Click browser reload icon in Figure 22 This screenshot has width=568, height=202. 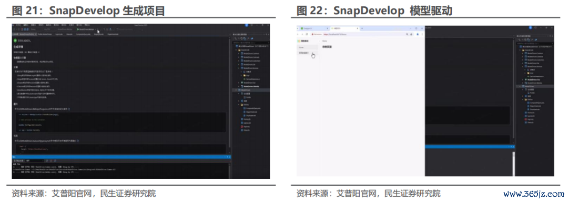click(x=307, y=34)
